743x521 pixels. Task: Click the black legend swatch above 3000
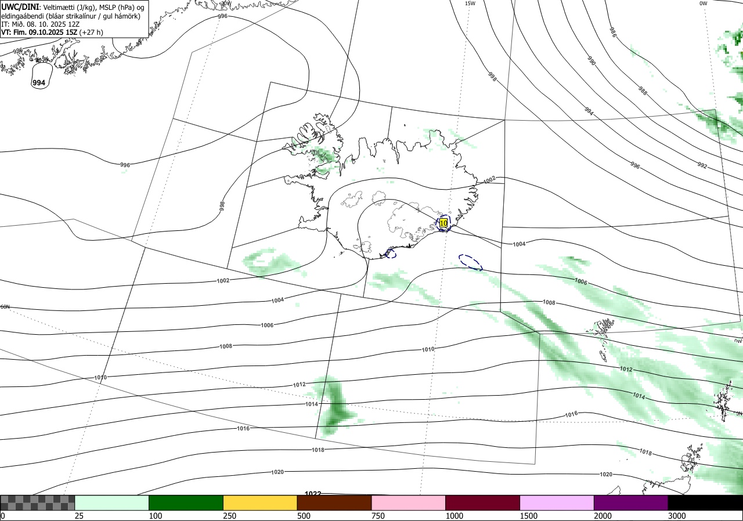coord(705,502)
